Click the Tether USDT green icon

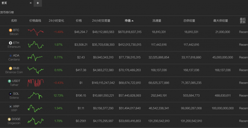pyautogui.click(x=10, y=81)
